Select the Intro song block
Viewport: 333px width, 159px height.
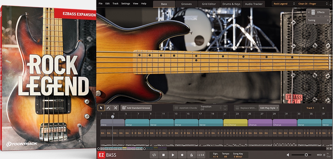tap(112, 123)
